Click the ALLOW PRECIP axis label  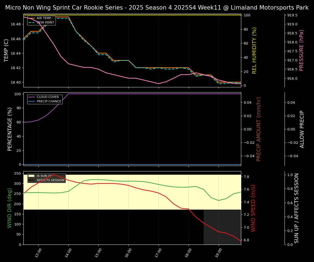(x=302, y=129)
